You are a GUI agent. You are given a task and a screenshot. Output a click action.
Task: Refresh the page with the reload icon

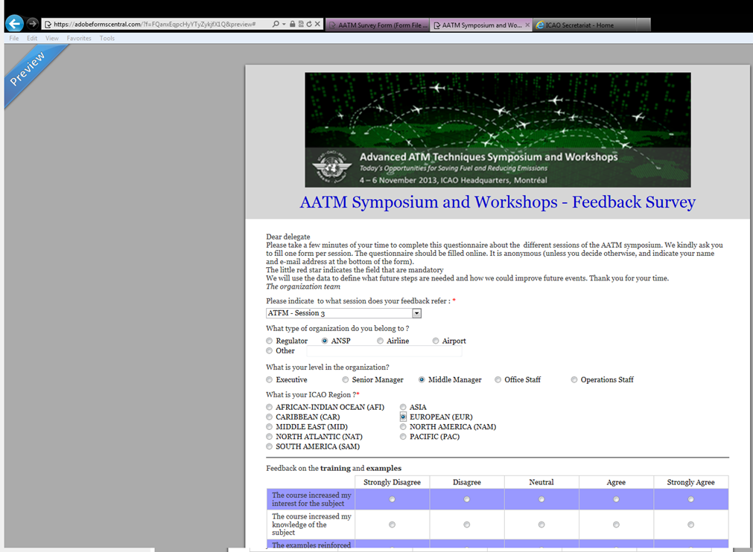(308, 25)
